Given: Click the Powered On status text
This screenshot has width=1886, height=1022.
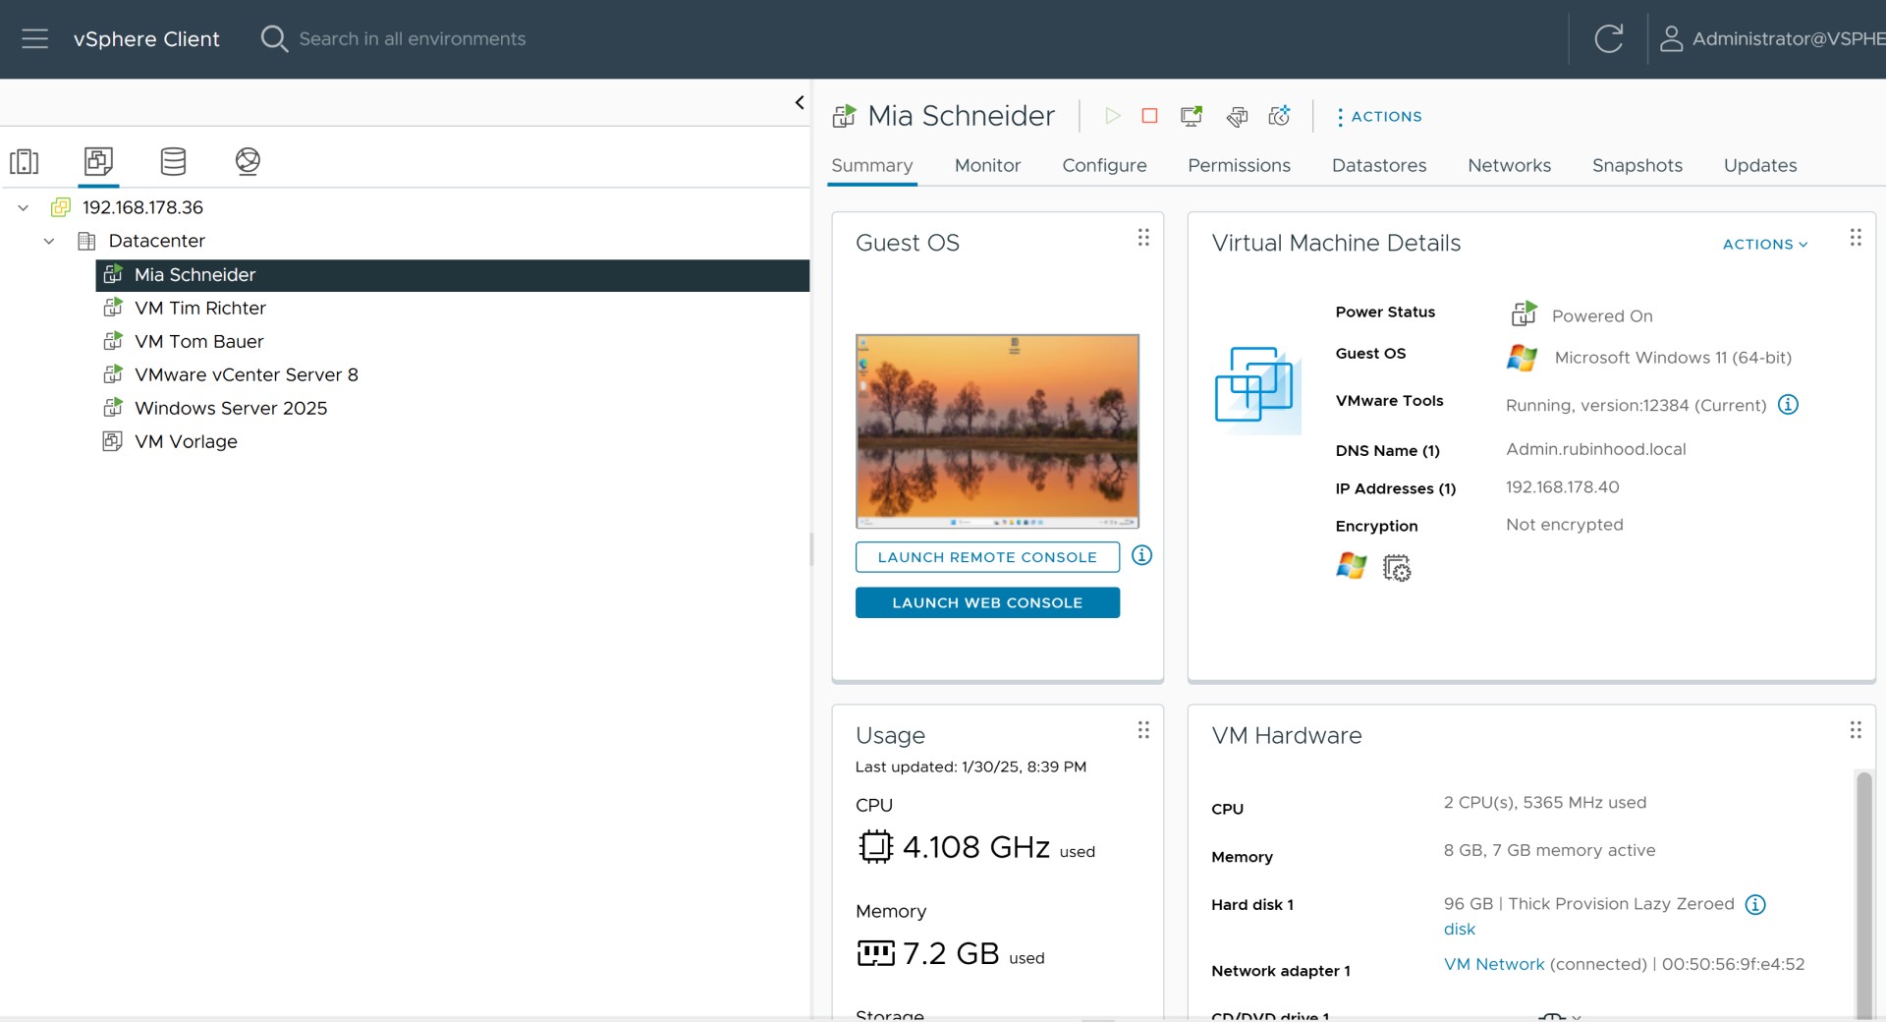Looking at the screenshot, I should click(x=1602, y=316).
